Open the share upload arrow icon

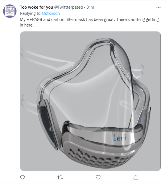click(x=136, y=177)
